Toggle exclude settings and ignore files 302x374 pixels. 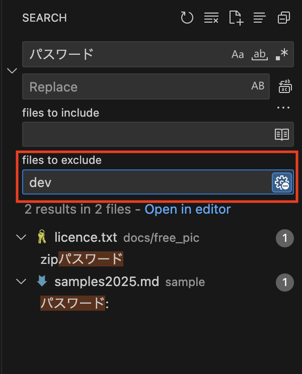[282, 182]
